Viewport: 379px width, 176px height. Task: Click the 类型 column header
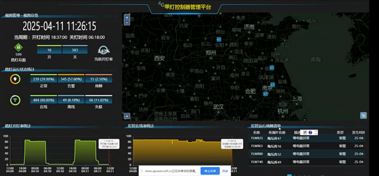pyautogui.click(x=340, y=132)
